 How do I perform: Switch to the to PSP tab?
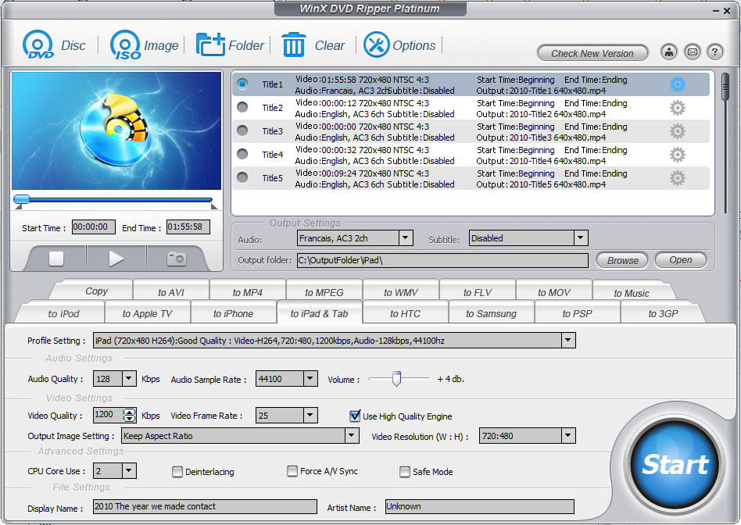578,313
